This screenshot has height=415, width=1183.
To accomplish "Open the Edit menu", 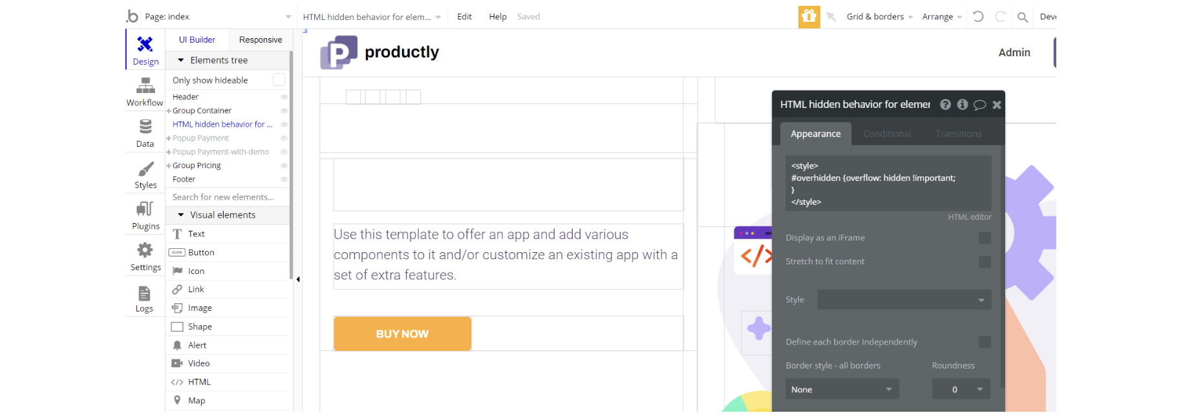I will click(x=464, y=17).
